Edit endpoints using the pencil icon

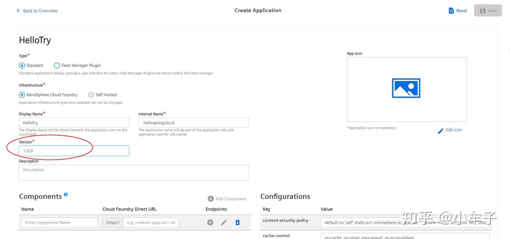pyautogui.click(x=224, y=222)
